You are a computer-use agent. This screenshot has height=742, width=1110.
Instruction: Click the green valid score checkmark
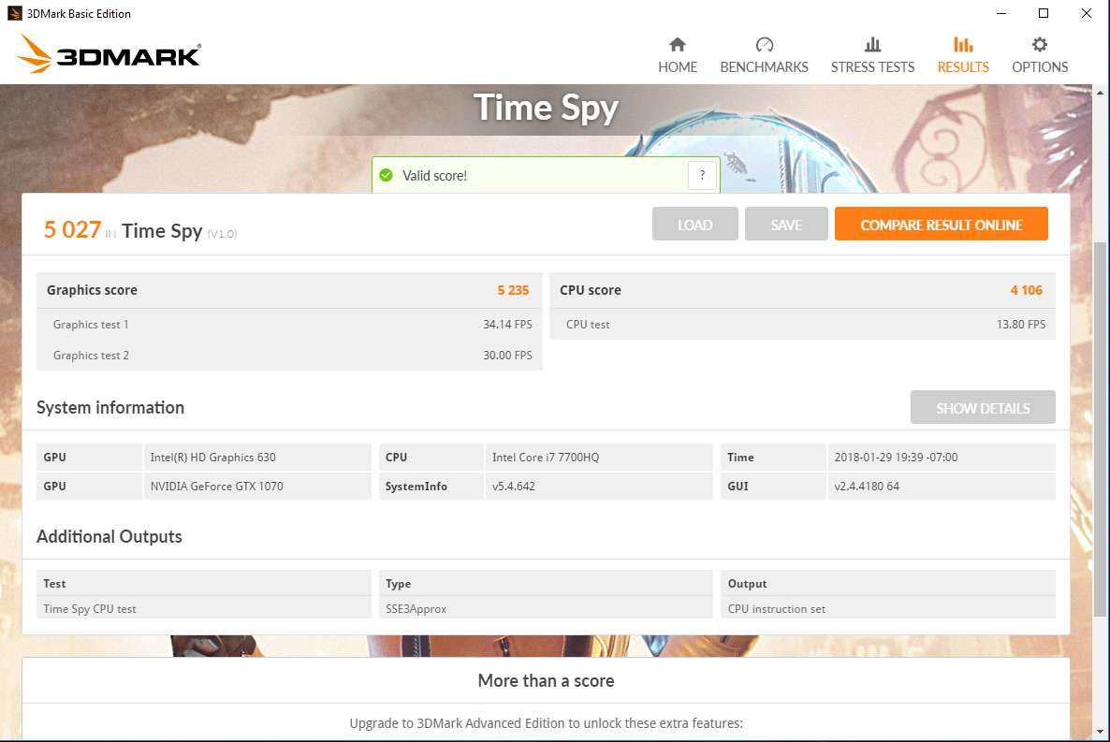click(386, 176)
